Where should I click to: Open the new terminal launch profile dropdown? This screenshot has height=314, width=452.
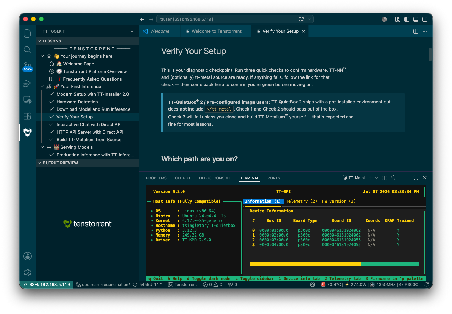click(x=377, y=178)
